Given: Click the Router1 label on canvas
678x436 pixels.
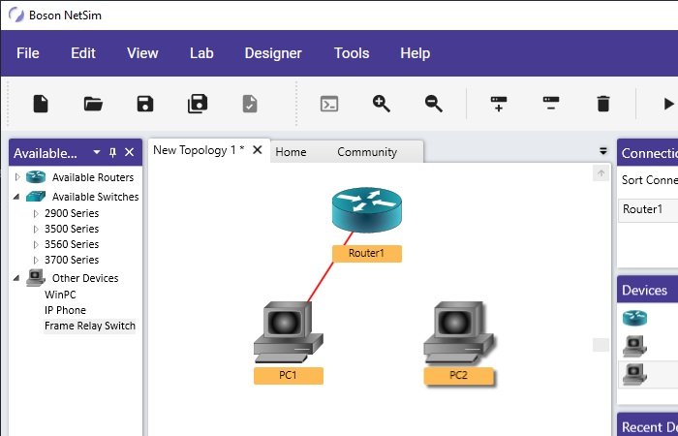Looking at the screenshot, I should pyautogui.click(x=367, y=254).
